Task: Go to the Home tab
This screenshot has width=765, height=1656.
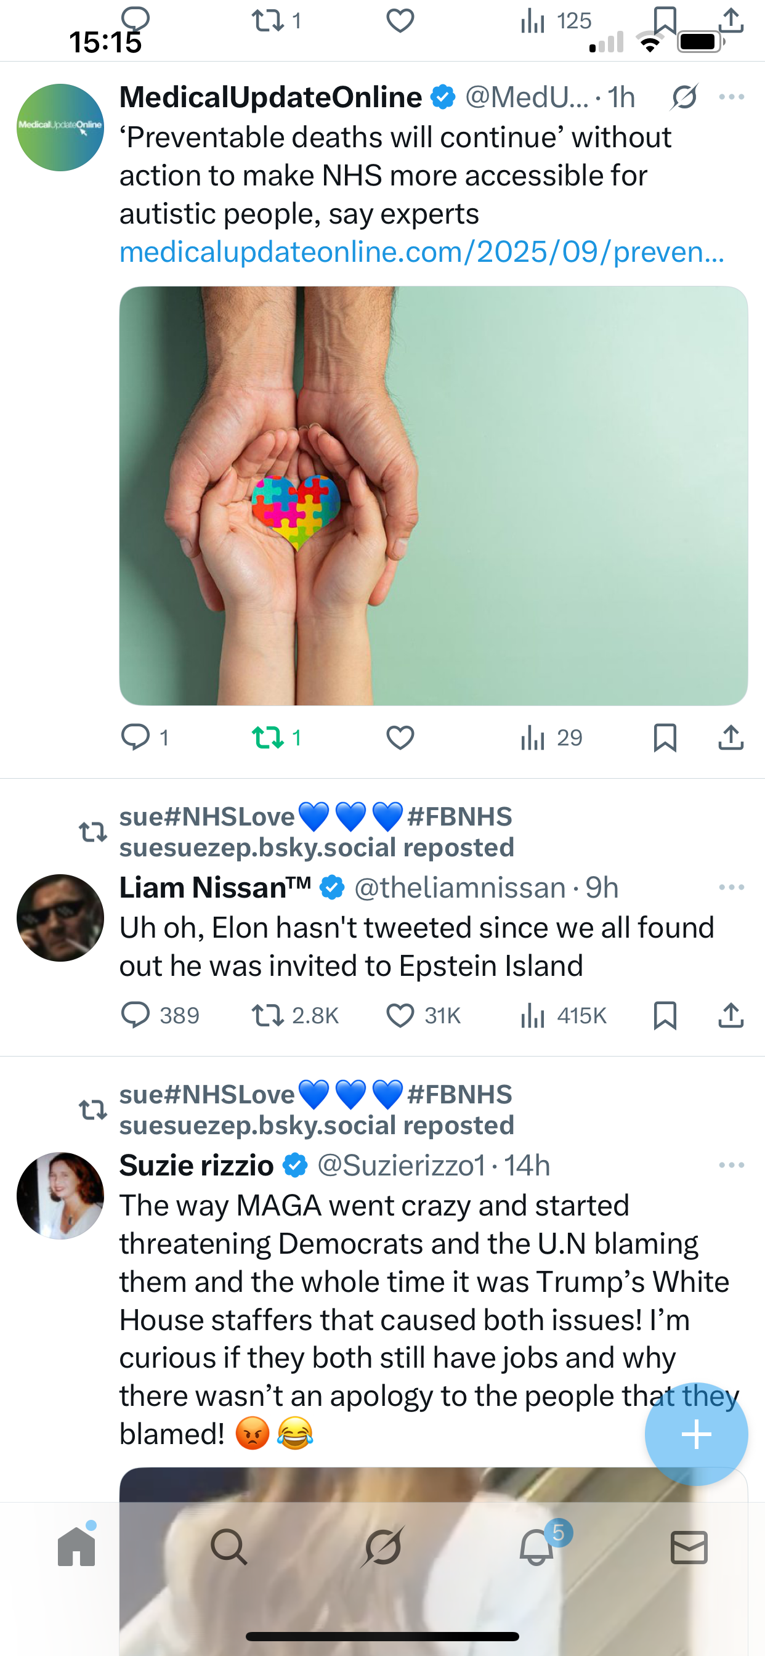Action: pyautogui.click(x=76, y=1547)
